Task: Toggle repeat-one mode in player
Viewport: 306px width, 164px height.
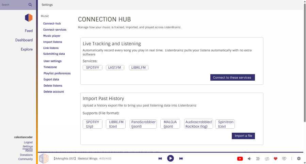Action: point(267,159)
